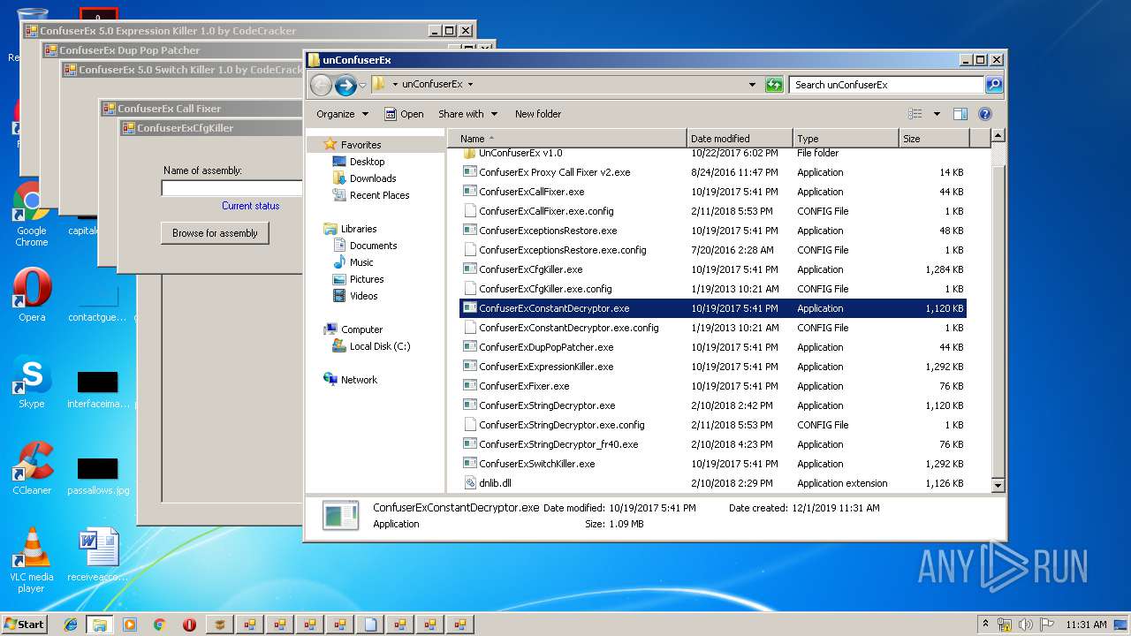Open Network in navigation pane
Image resolution: width=1131 pixels, height=636 pixels.
click(x=359, y=380)
